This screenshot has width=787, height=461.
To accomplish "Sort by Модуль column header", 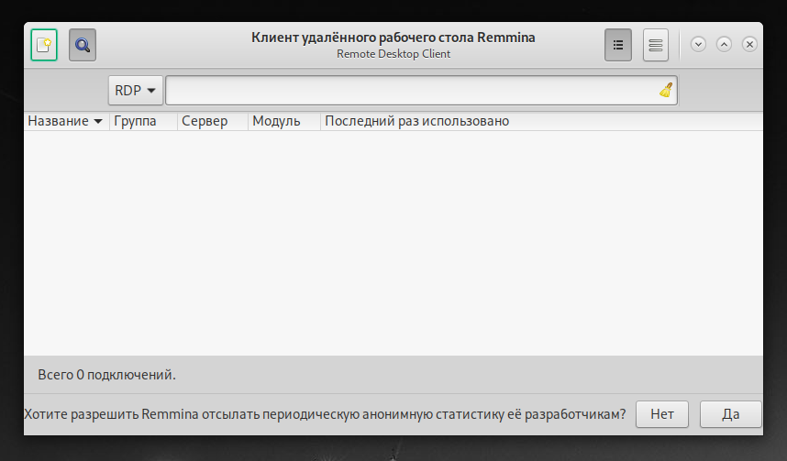I will [x=284, y=121].
